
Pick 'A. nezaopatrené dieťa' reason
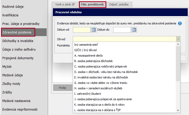(x=88, y=56)
